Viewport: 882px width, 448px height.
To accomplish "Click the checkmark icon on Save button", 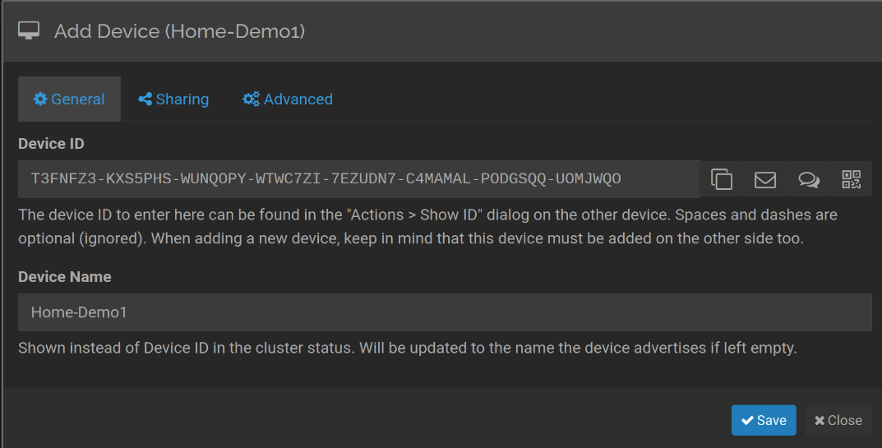I will [x=747, y=420].
